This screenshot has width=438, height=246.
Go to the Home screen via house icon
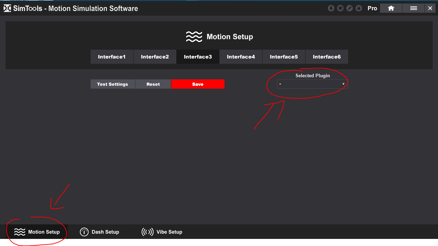pyautogui.click(x=391, y=8)
